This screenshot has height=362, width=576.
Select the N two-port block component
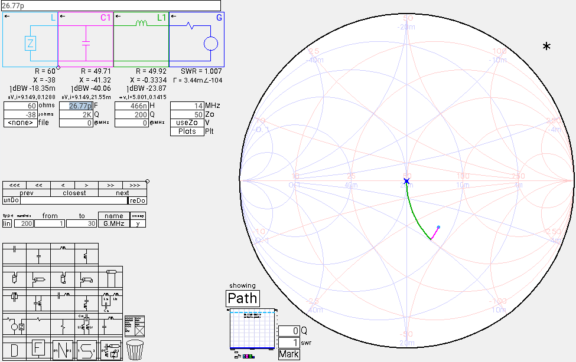pyautogui.click(x=63, y=349)
